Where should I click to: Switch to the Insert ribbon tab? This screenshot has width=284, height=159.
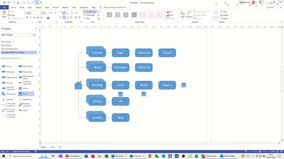pos(22,8)
